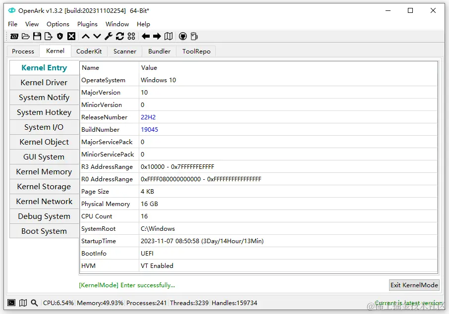Open the Kernel Network section
Viewport: 449px width, 314px height.
point(44,202)
